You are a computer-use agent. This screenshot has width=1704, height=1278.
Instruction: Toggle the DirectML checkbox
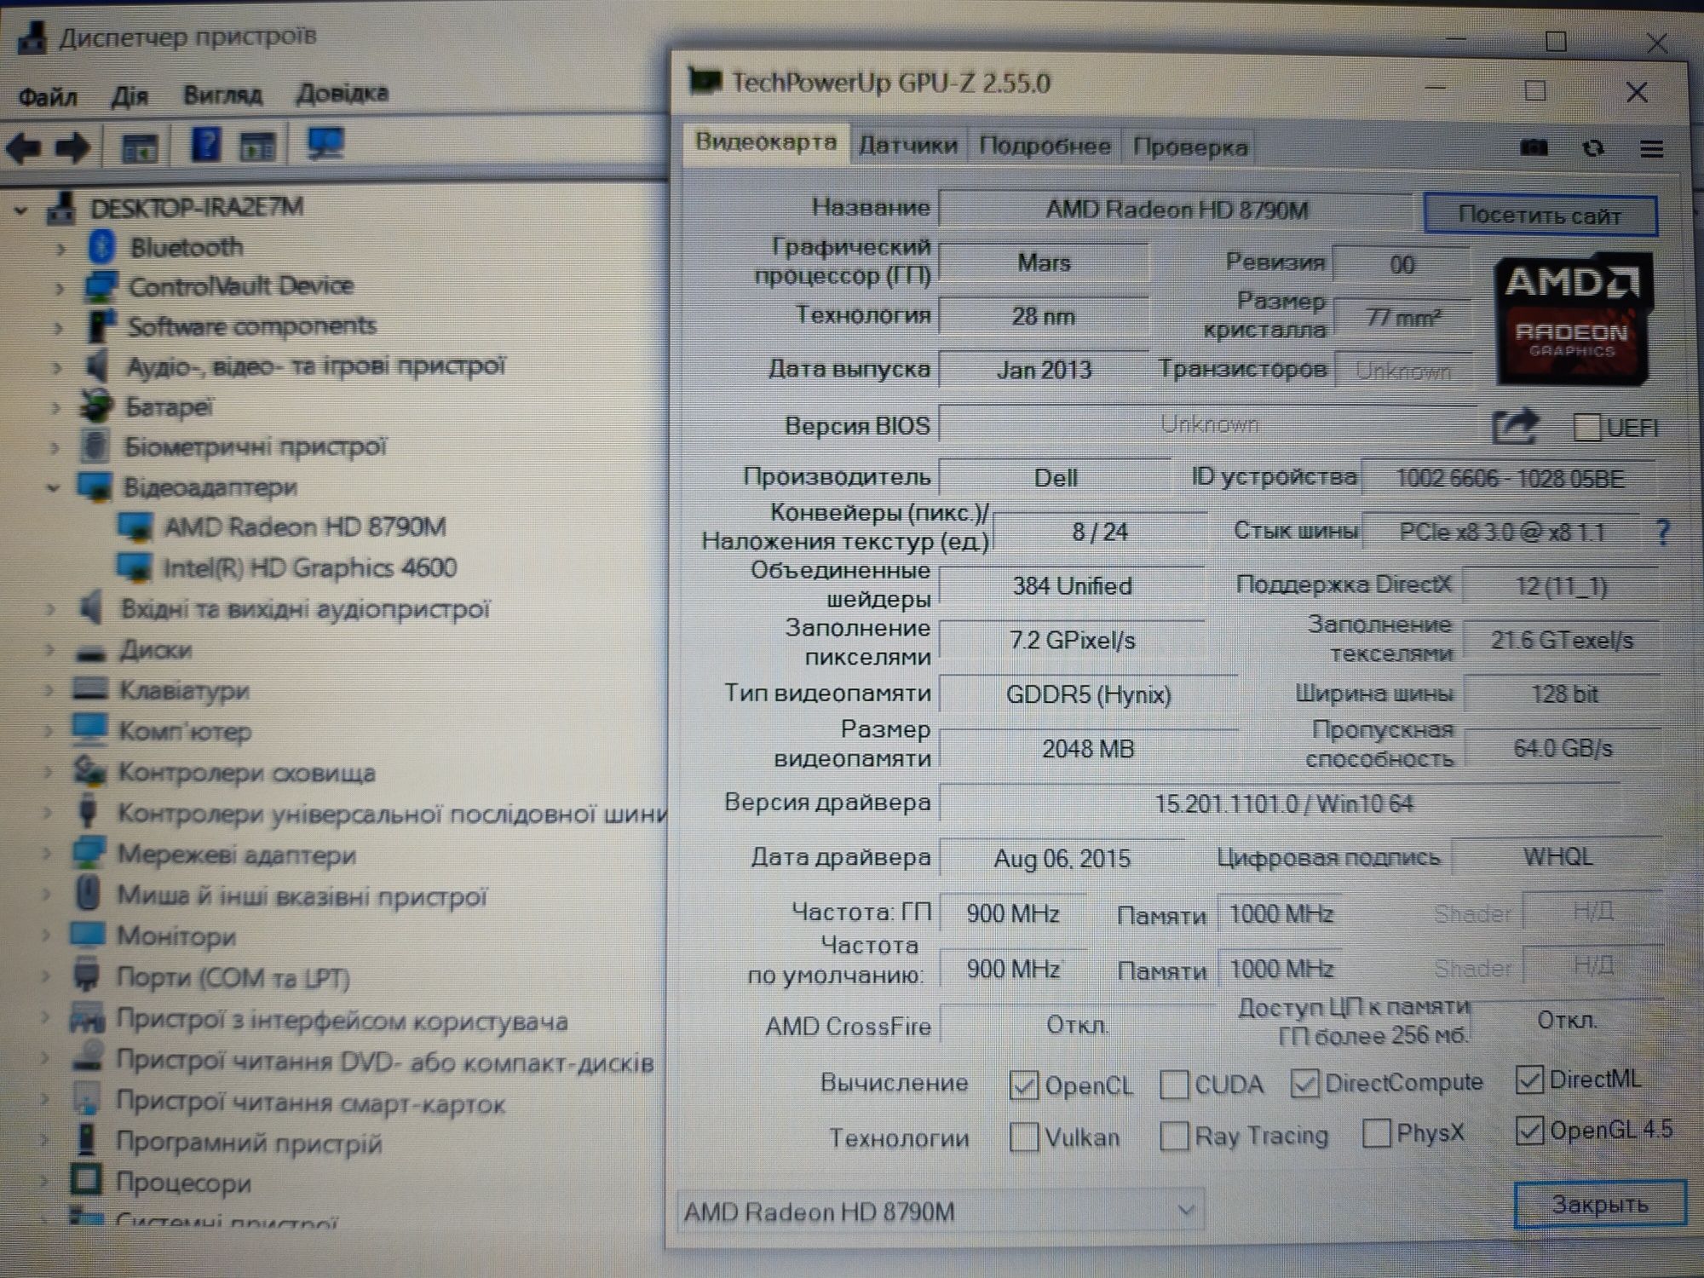coord(1529,1079)
